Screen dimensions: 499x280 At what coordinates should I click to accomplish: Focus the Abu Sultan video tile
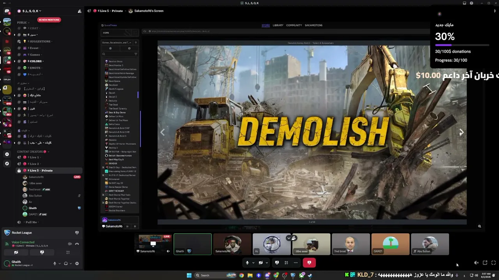[430, 244]
